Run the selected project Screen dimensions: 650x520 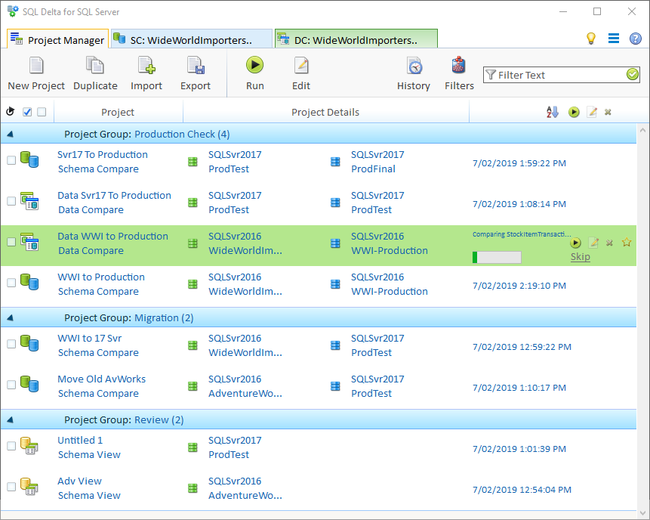pos(254,74)
